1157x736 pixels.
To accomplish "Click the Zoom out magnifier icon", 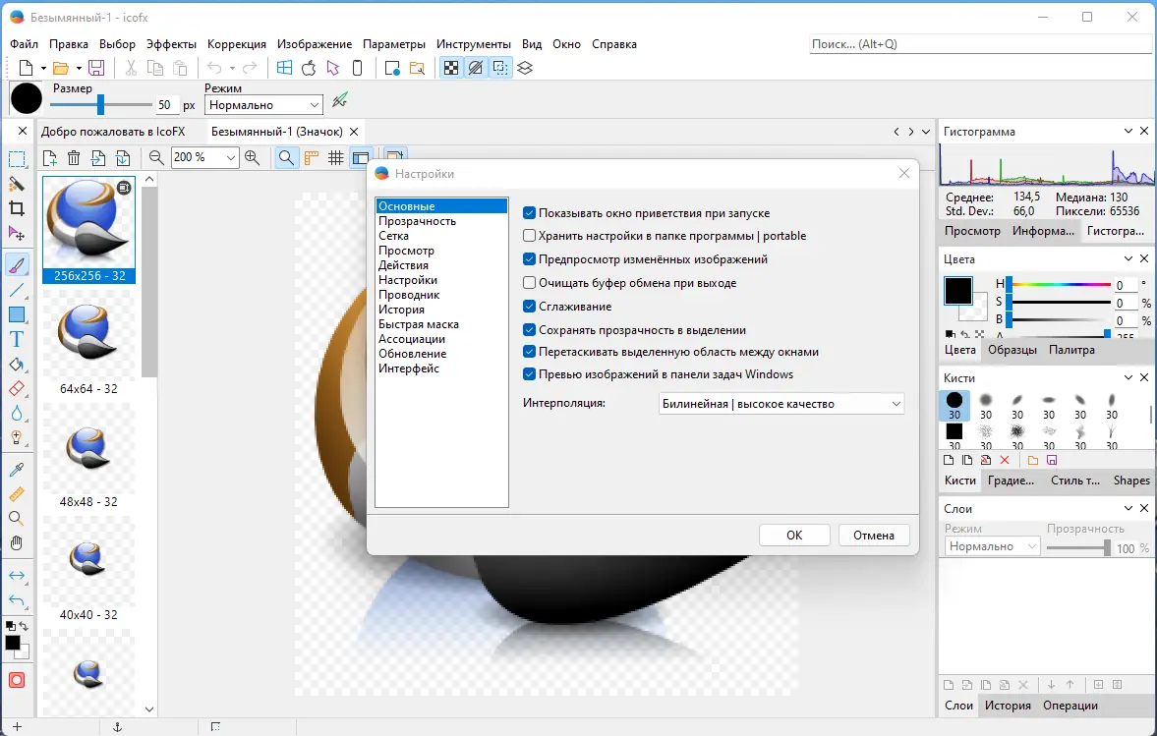I will tap(155, 157).
